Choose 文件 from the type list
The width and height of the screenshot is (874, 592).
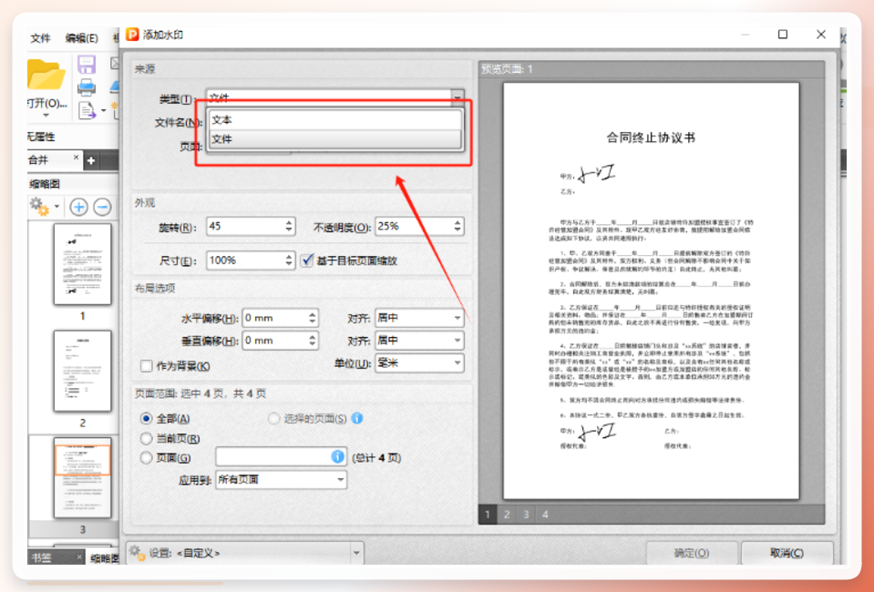[335, 139]
